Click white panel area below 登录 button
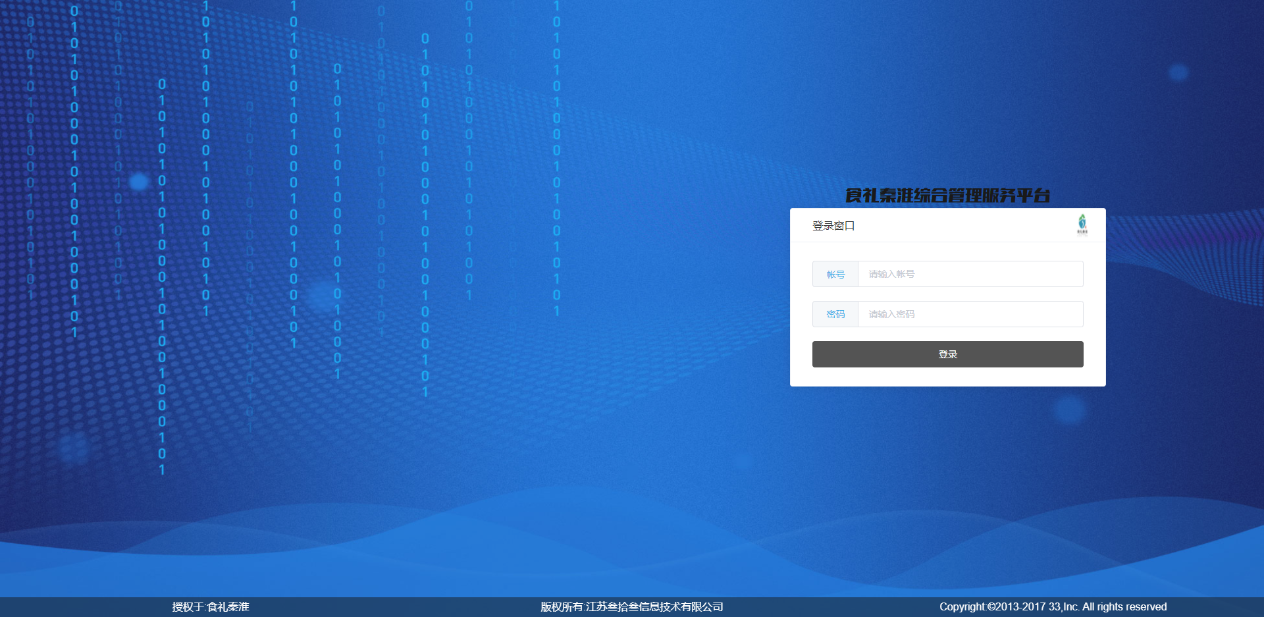This screenshot has width=1264, height=617. click(x=947, y=377)
